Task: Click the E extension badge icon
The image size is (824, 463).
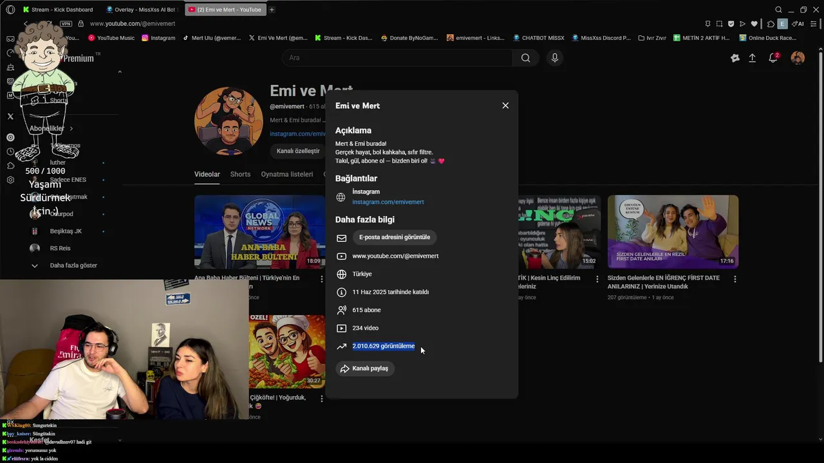Action: coord(782,24)
